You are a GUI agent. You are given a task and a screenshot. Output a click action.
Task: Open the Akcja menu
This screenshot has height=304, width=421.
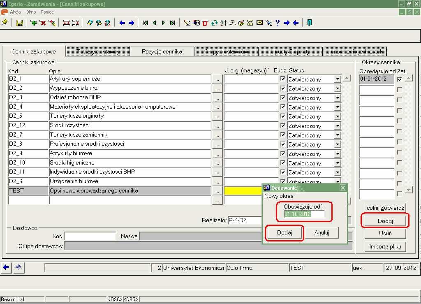(x=15, y=12)
